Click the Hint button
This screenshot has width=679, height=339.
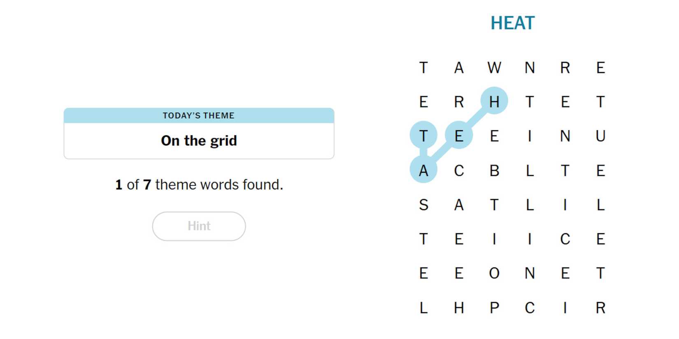(199, 226)
